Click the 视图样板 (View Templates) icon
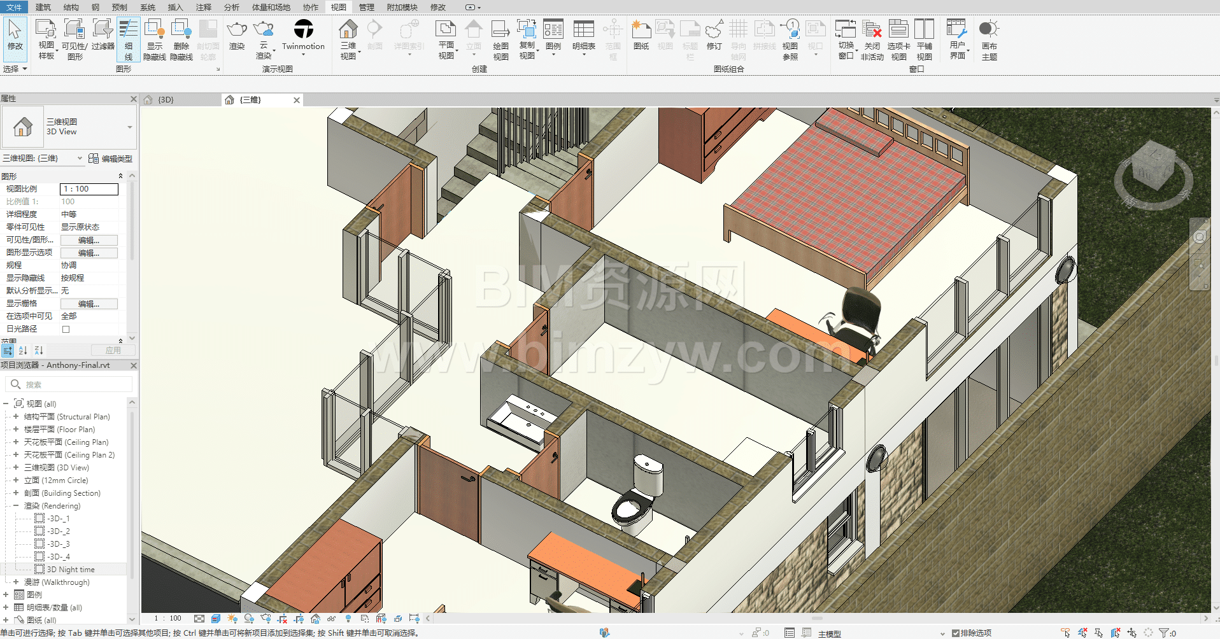This screenshot has width=1220, height=639. click(46, 30)
